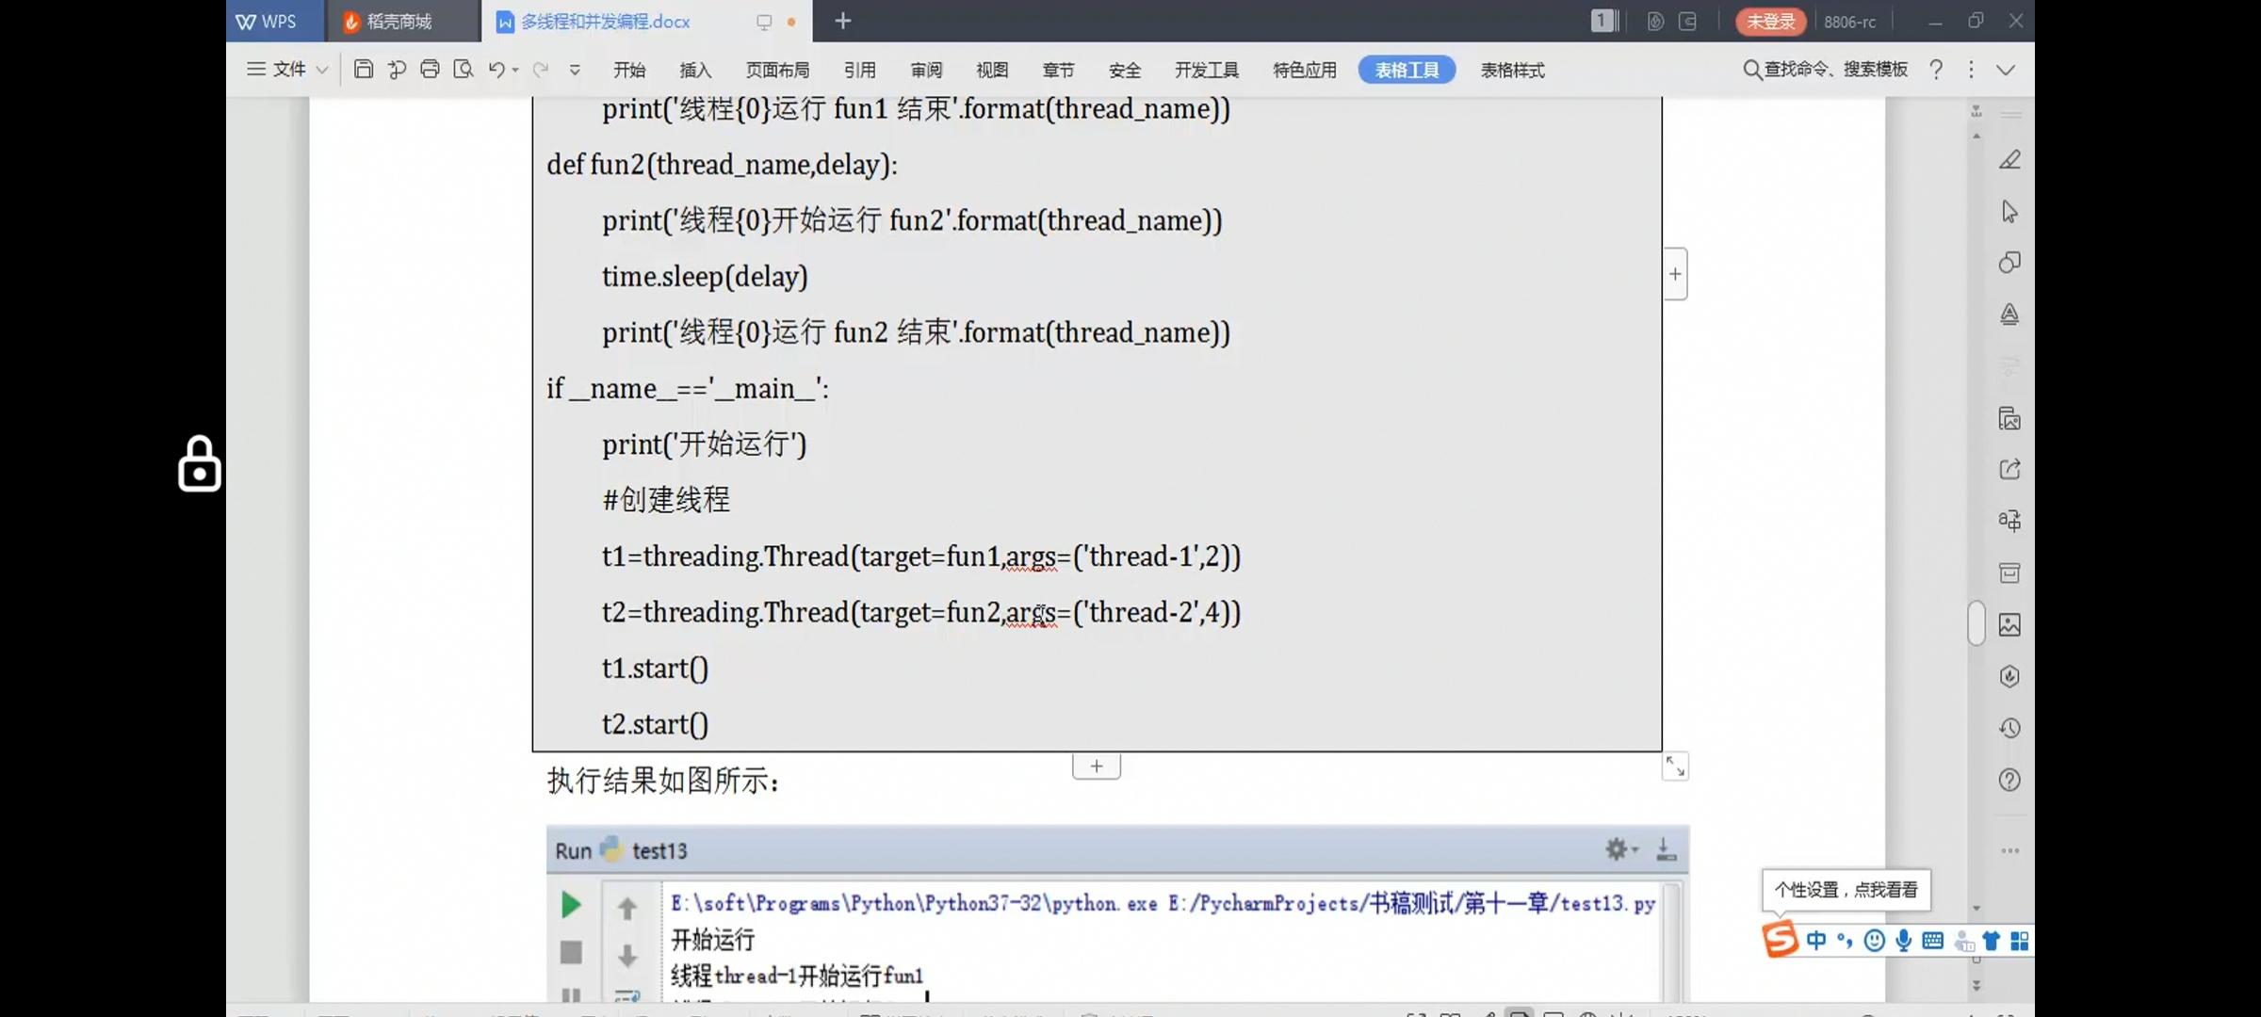Open the 插入 ribbon tab
This screenshot has height=1017, width=2261.
[695, 70]
